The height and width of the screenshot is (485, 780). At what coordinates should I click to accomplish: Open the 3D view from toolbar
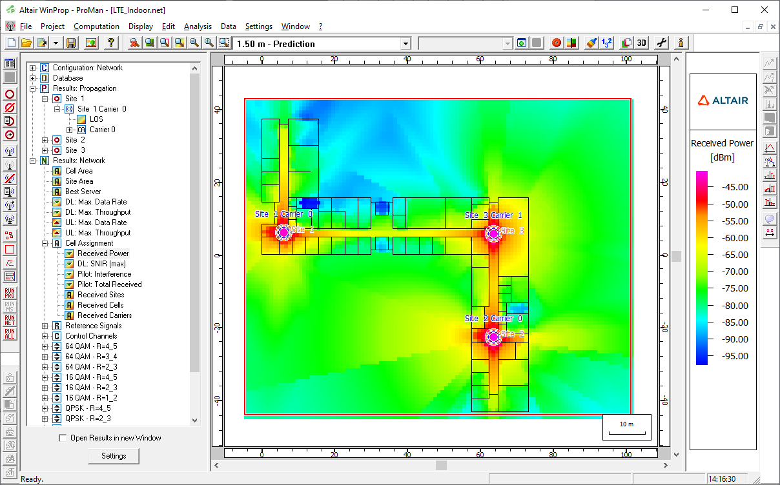[x=641, y=43]
